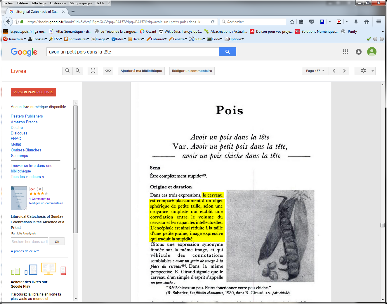387x304 pixels.
Task: Open the Page 157 dropdown
Action: [x=315, y=71]
